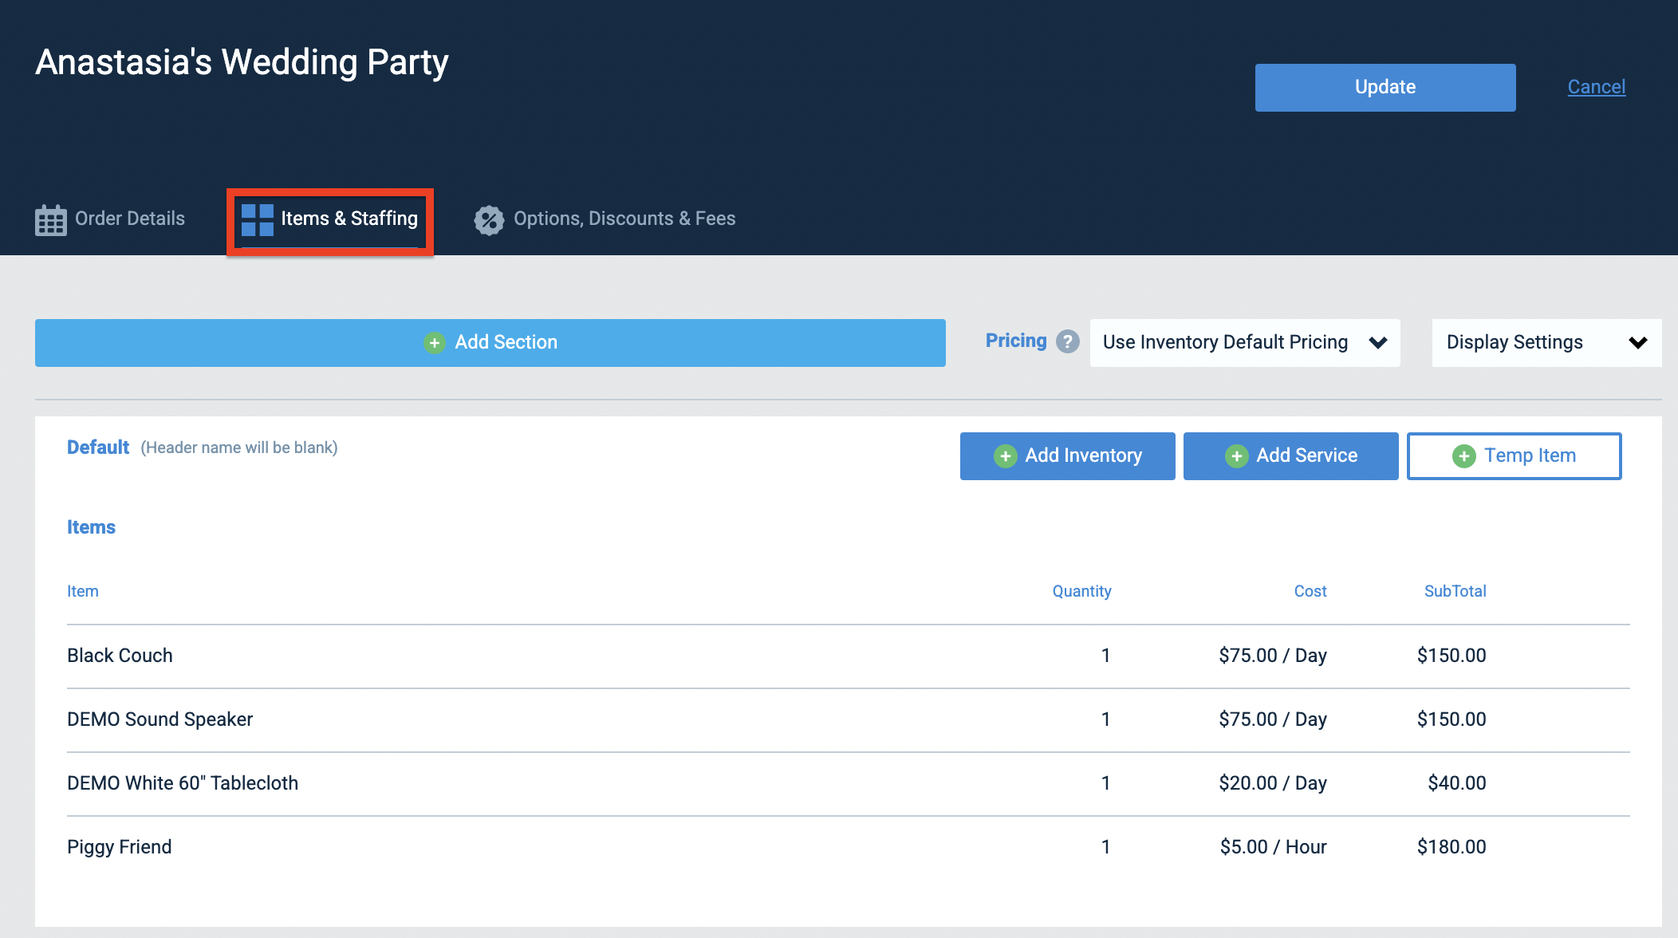Click the $5.00 / Hour cost
The height and width of the screenshot is (938, 1678).
click(x=1274, y=847)
